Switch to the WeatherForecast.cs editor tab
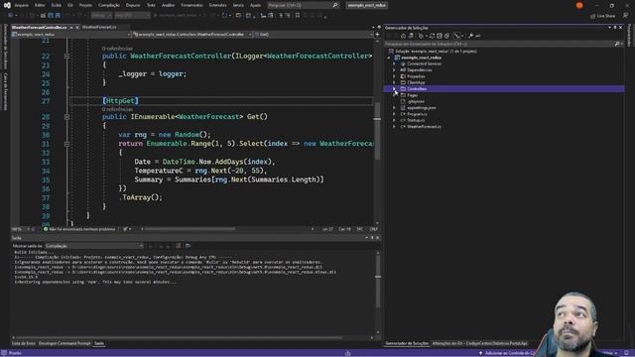Screen dimensions: 635x357 coord(99,27)
